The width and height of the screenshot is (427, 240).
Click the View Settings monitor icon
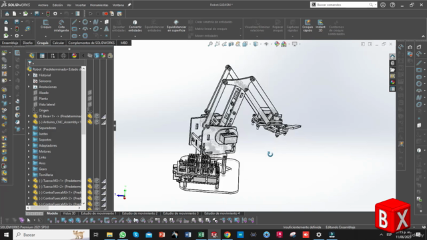pos(294,44)
